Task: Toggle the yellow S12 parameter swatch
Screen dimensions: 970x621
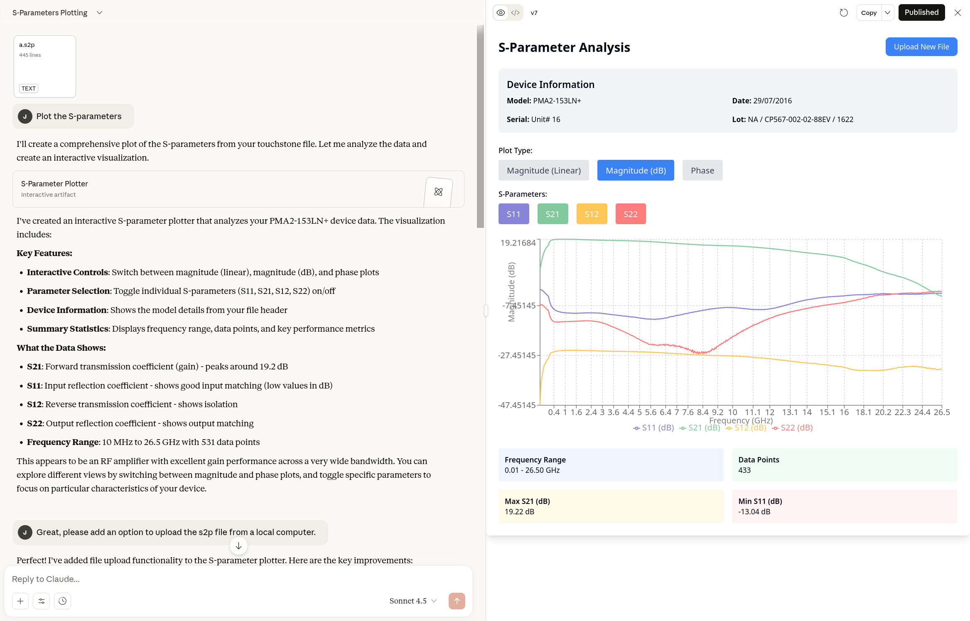Action: (592, 214)
